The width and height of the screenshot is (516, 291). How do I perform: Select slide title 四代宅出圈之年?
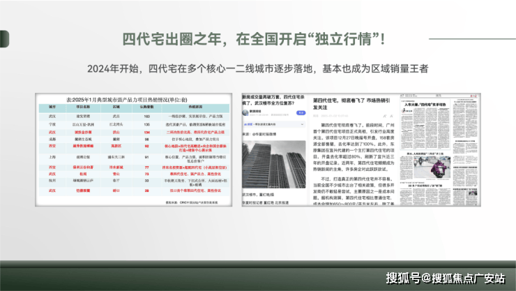click(253, 39)
